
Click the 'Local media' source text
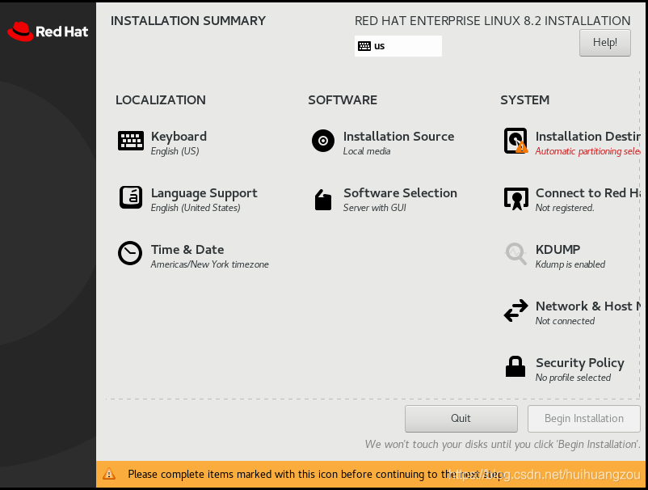pos(367,151)
